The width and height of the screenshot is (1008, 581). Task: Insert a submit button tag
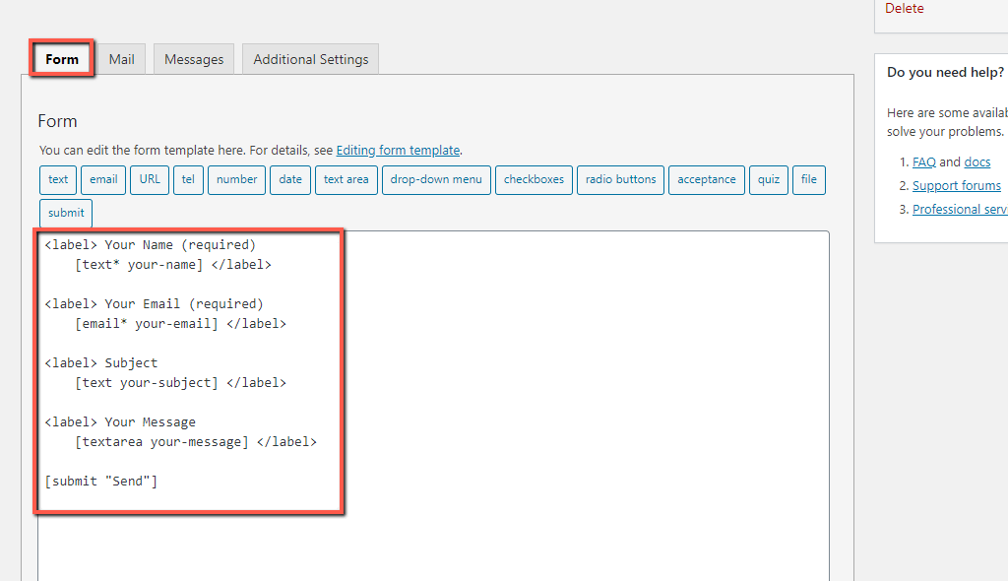point(66,213)
